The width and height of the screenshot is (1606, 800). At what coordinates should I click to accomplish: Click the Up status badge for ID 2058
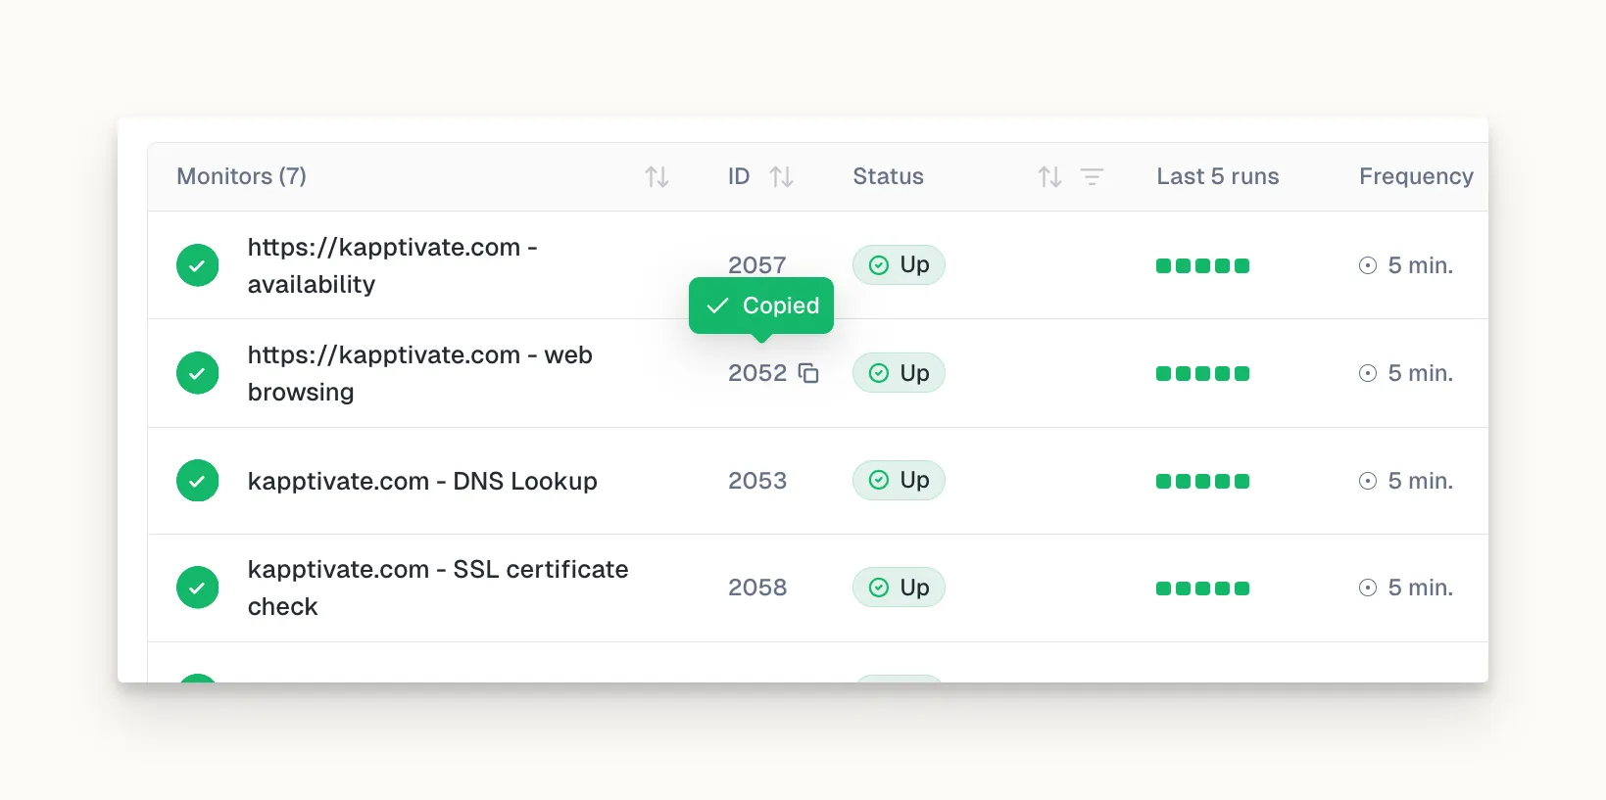(899, 587)
